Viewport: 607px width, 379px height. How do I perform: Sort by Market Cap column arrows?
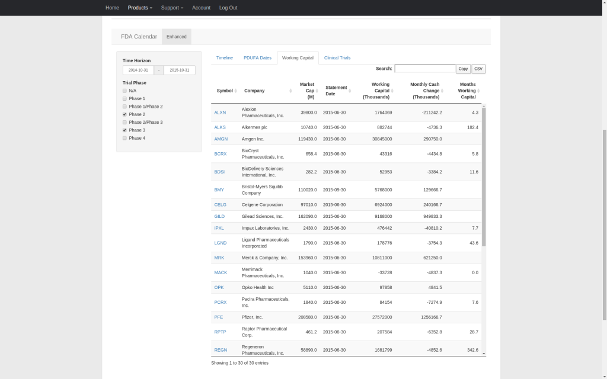(x=317, y=91)
